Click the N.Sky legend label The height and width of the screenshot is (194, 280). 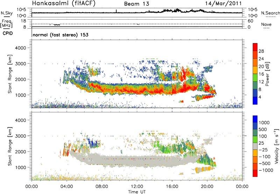coord(6,13)
